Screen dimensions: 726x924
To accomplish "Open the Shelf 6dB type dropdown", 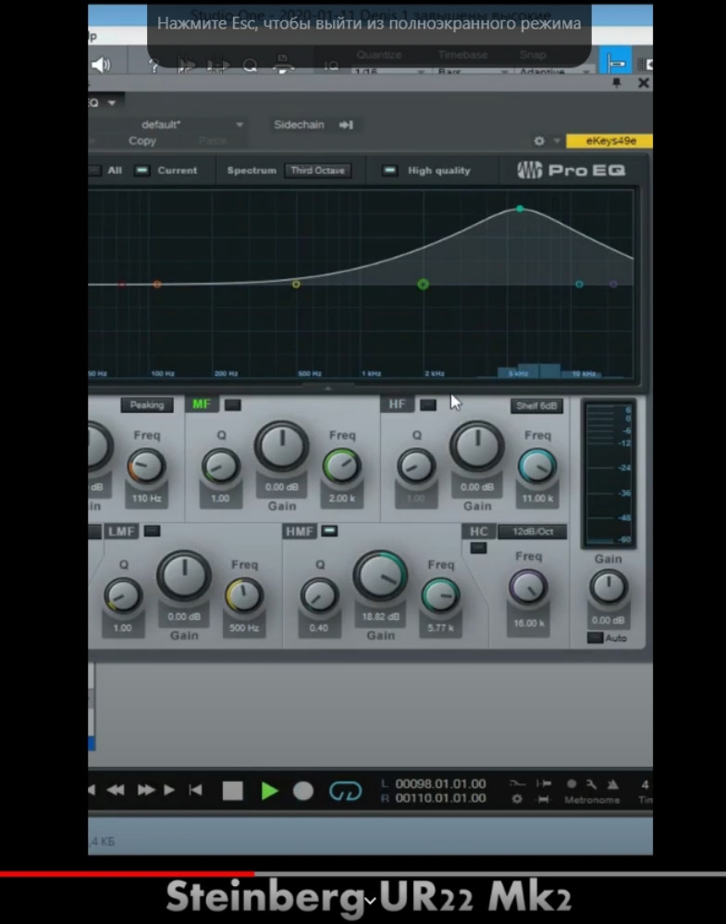I will (x=536, y=406).
